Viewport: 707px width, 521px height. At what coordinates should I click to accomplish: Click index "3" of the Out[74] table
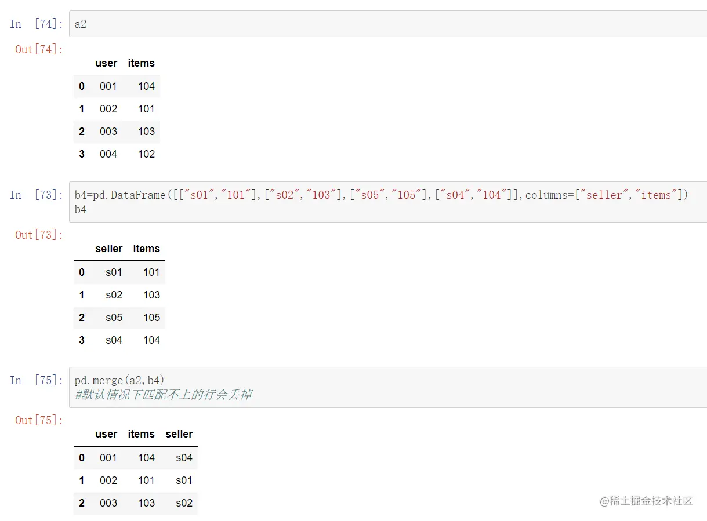(x=82, y=154)
